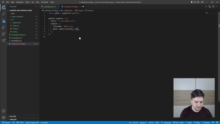The width and height of the screenshot is (220, 124).
Task: Click the run/compare icon in editor toolbar
Action: pos(206,7)
